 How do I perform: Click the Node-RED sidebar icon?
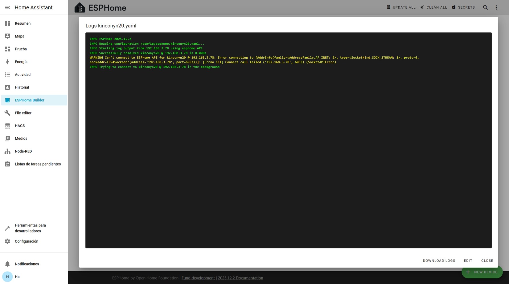[x=7, y=151]
